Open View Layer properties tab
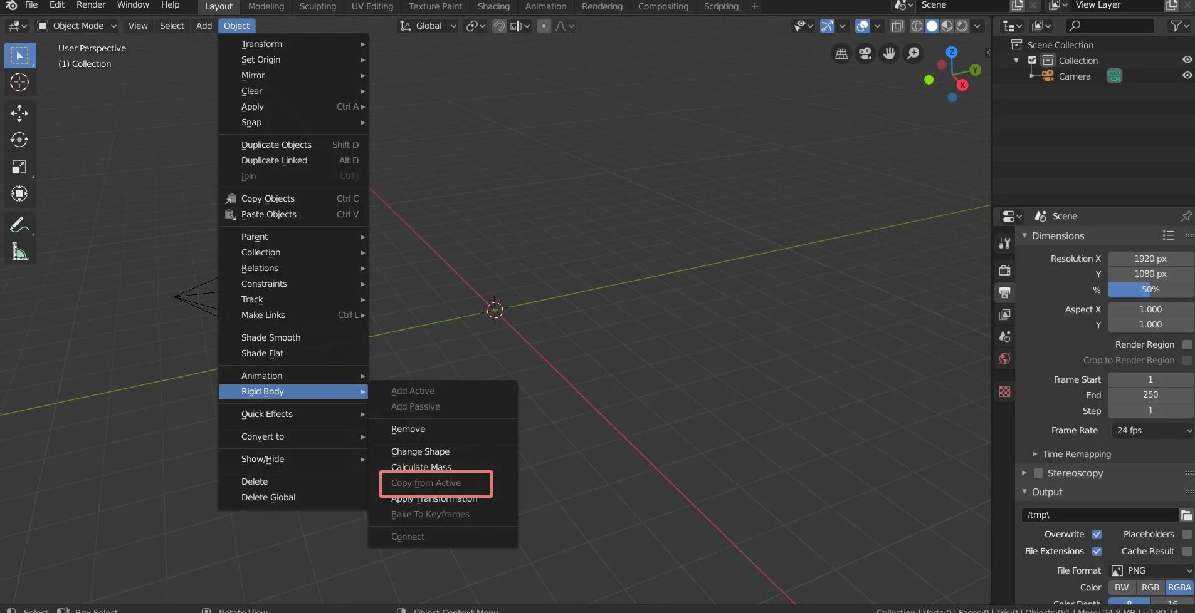Image resolution: width=1195 pixels, height=613 pixels. [x=1004, y=314]
